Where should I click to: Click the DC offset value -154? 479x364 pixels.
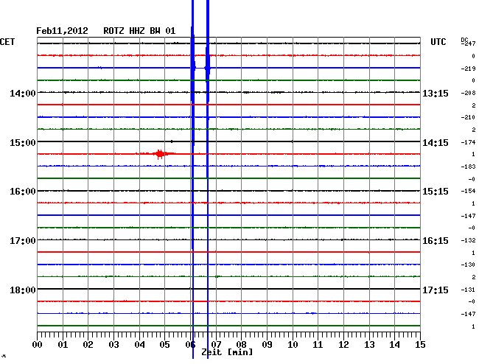468,192
